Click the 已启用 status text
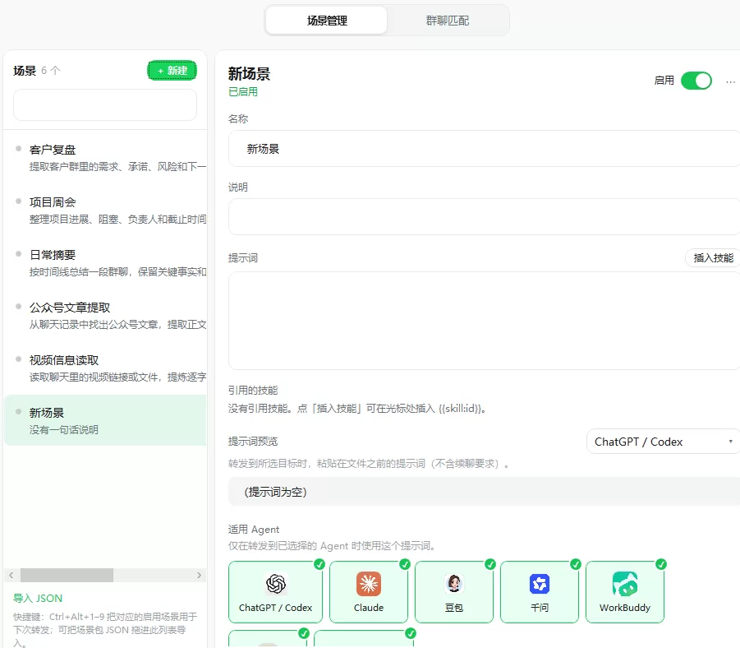Viewport: 740px width, 648px height. click(243, 92)
